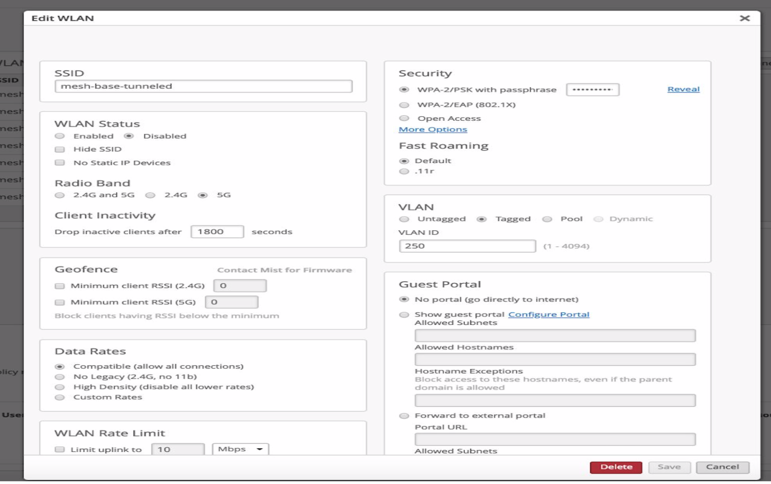Click the Cancel button
This screenshot has width=771, height=484.
(722, 467)
